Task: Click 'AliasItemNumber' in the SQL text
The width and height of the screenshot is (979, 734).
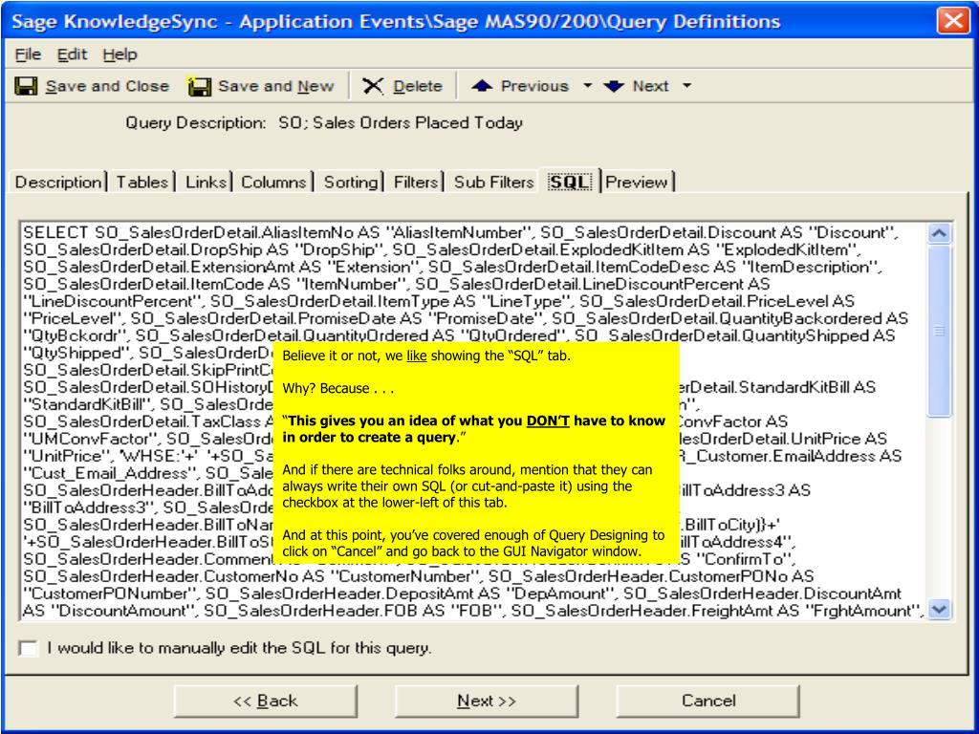Action: tap(458, 233)
